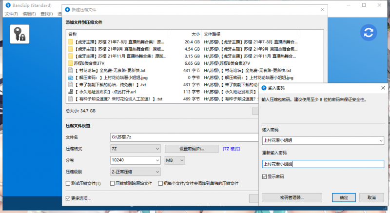Click the 解压密码 jpg file icon
The image size is (390, 213).
71,77
